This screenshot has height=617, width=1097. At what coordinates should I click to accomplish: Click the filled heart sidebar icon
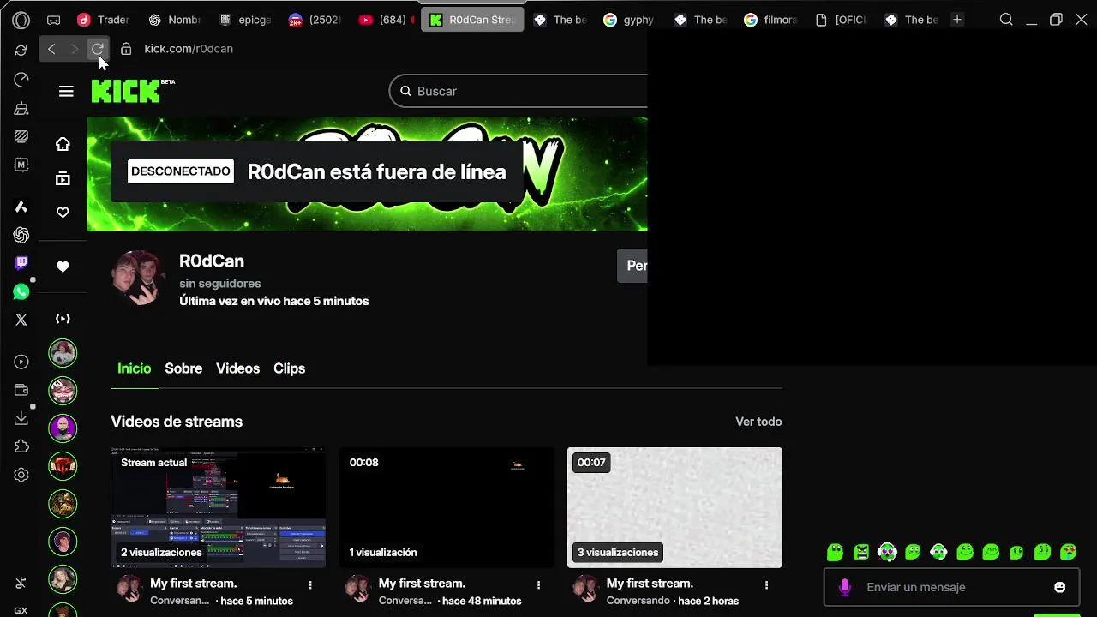63,267
